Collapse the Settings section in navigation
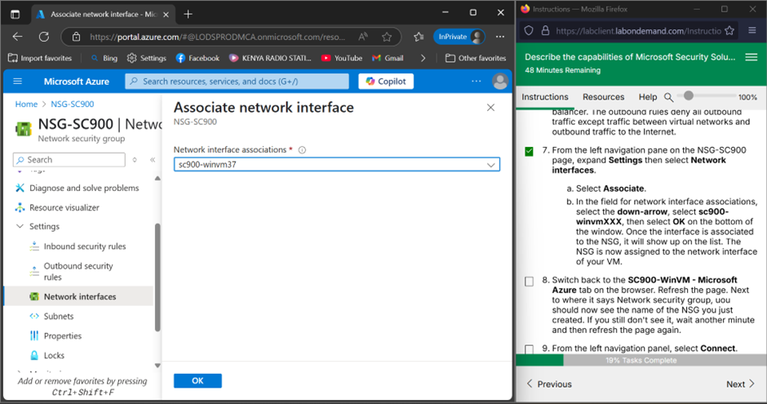The width and height of the screenshot is (767, 404). coord(20,227)
